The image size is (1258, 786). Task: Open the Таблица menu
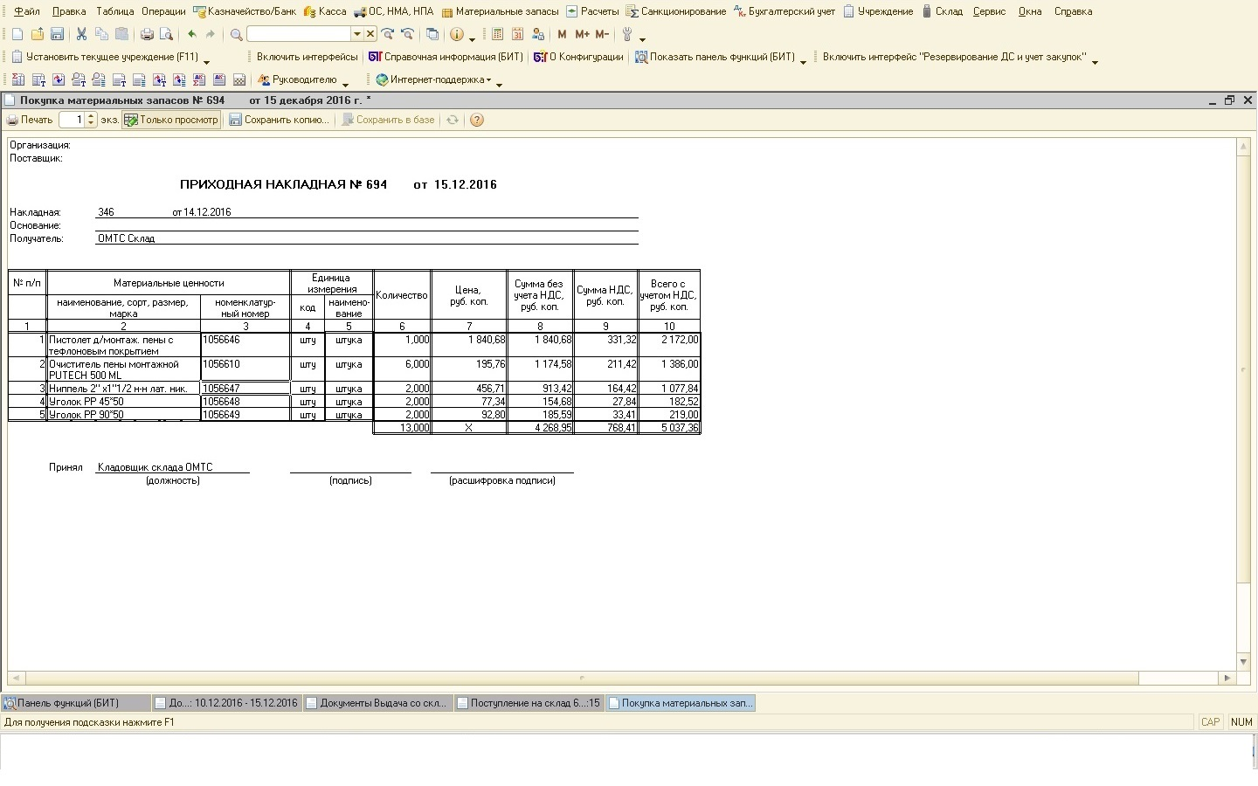click(x=114, y=11)
